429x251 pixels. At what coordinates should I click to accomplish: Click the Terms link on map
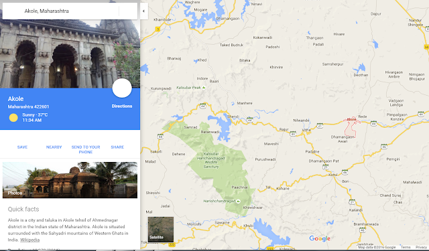pos(406,247)
